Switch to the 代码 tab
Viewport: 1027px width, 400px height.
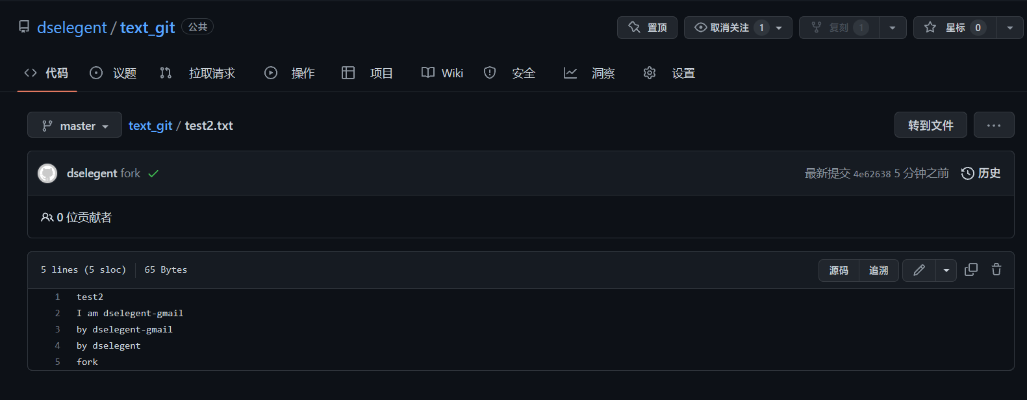tap(46, 73)
